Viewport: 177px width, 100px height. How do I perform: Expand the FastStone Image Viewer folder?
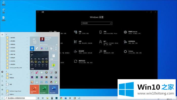coord(17,91)
